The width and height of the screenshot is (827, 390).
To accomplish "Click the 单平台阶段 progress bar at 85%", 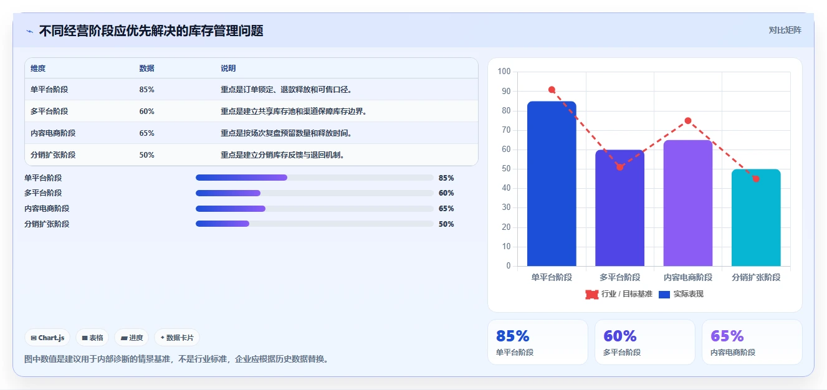I will pyautogui.click(x=314, y=178).
